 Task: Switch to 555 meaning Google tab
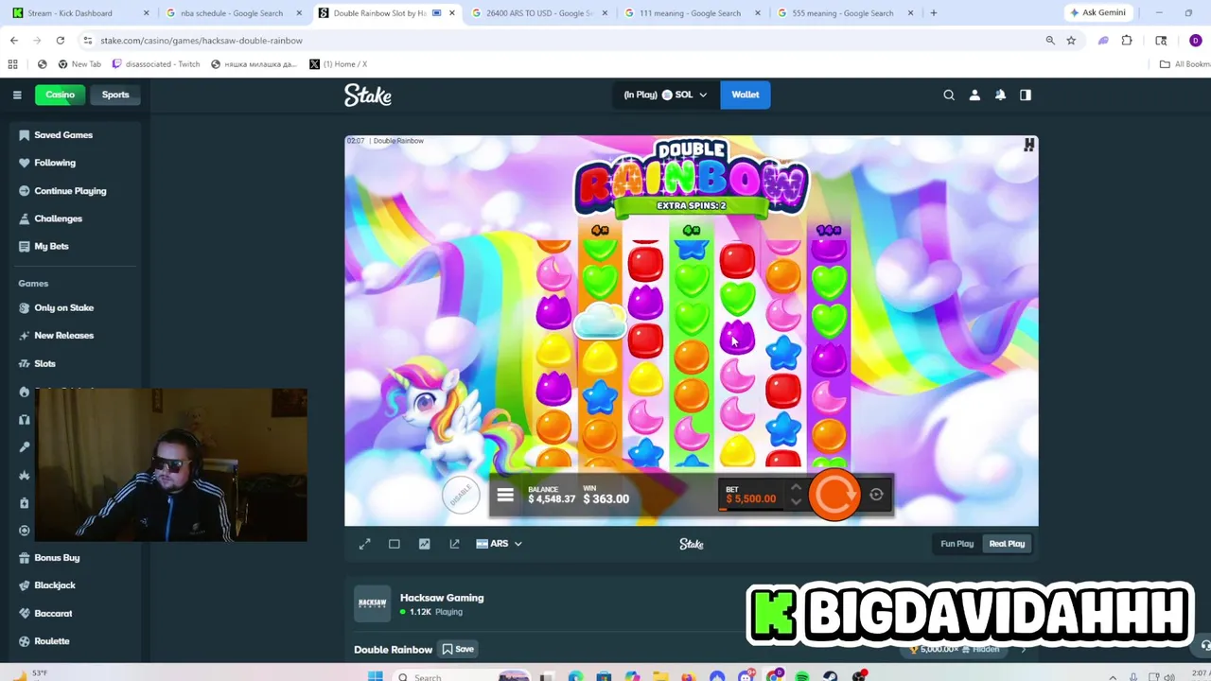point(844,13)
